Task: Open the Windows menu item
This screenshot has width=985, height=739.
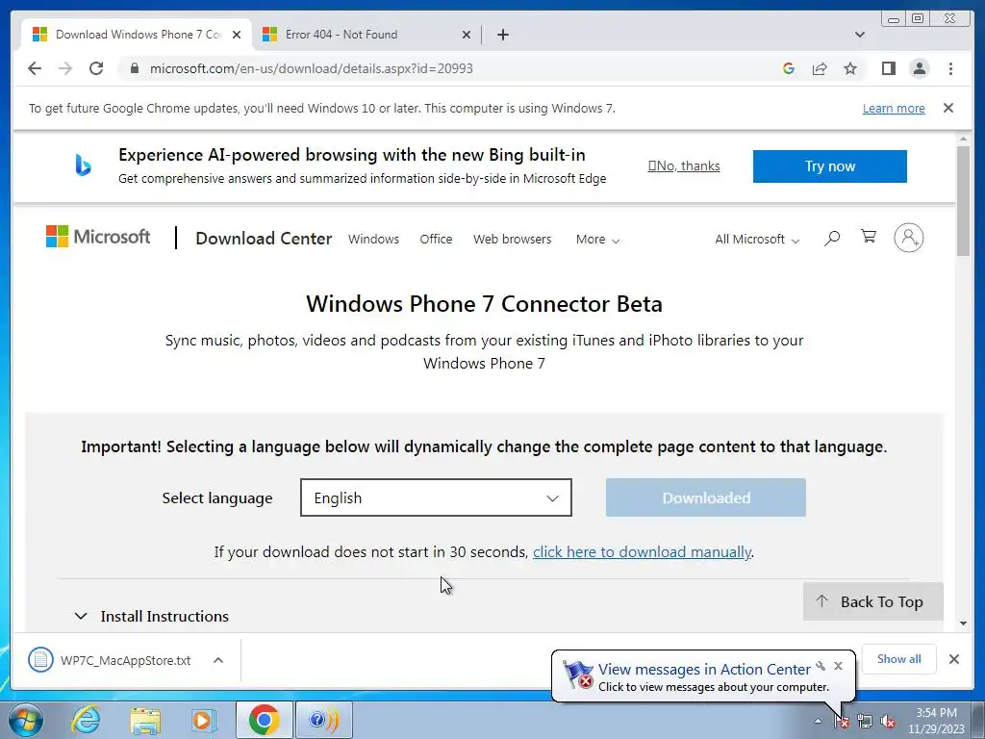Action: [373, 240]
